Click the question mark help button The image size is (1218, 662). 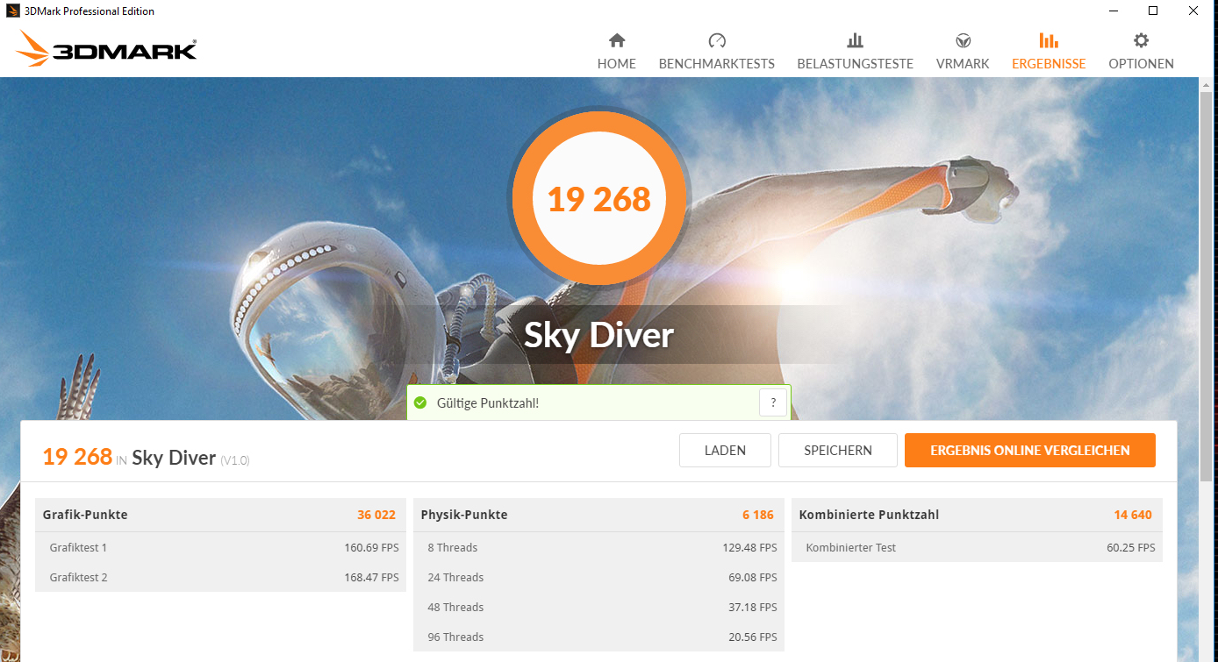pyautogui.click(x=773, y=402)
